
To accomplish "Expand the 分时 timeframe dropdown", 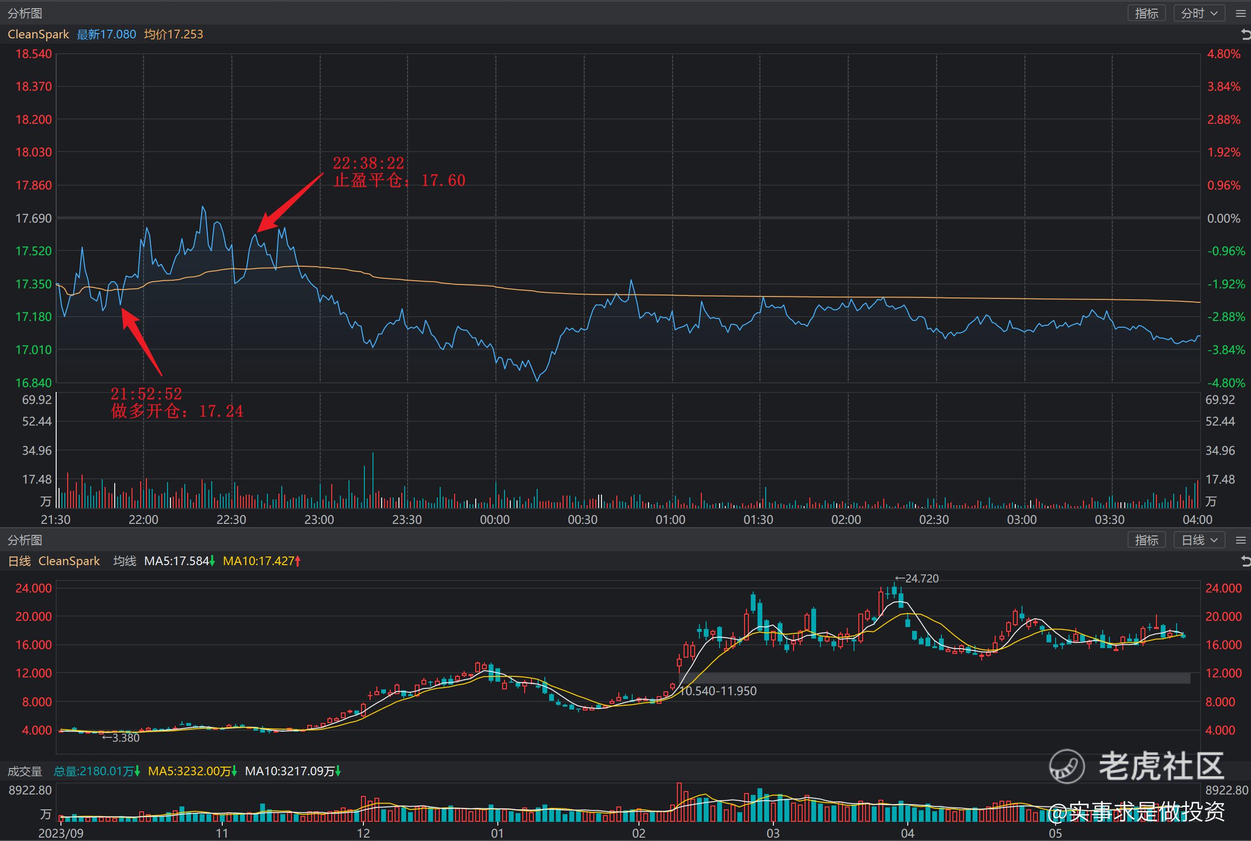I will pos(1199,13).
